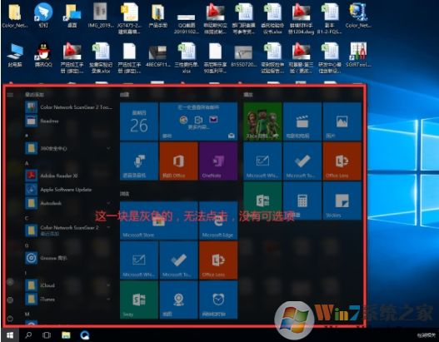The width and height of the screenshot is (439, 342).
Task: Open the Mail live tile
Action: click(x=198, y=121)
